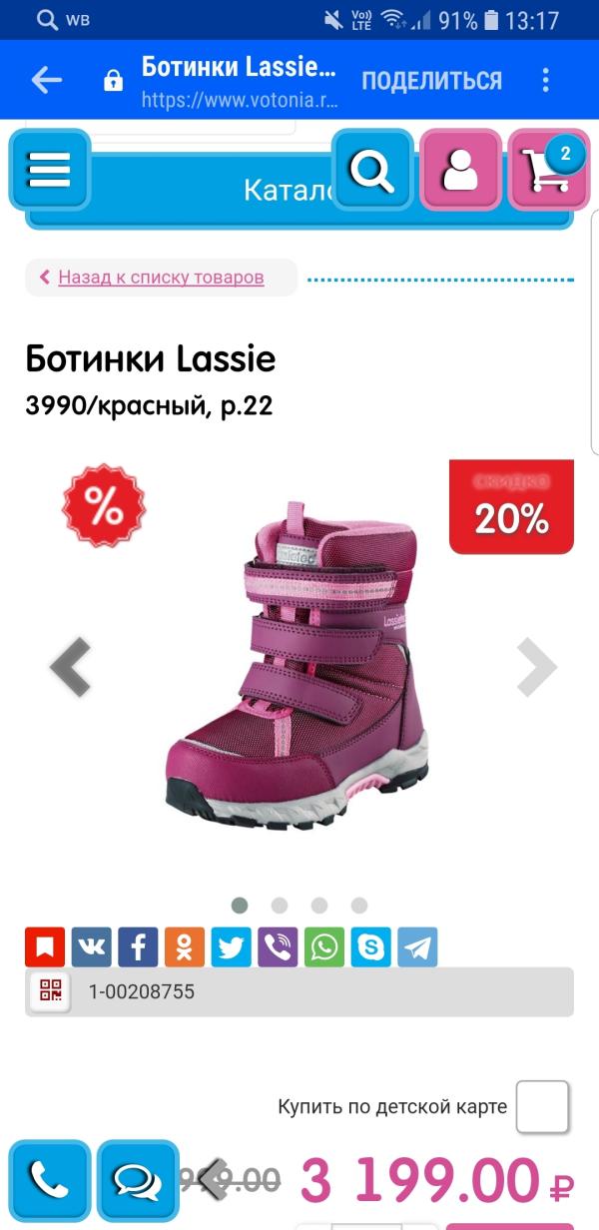Viewport: 599px width, 1230px height.
Task: Open the user account profile icon
Action: [460, 170]
